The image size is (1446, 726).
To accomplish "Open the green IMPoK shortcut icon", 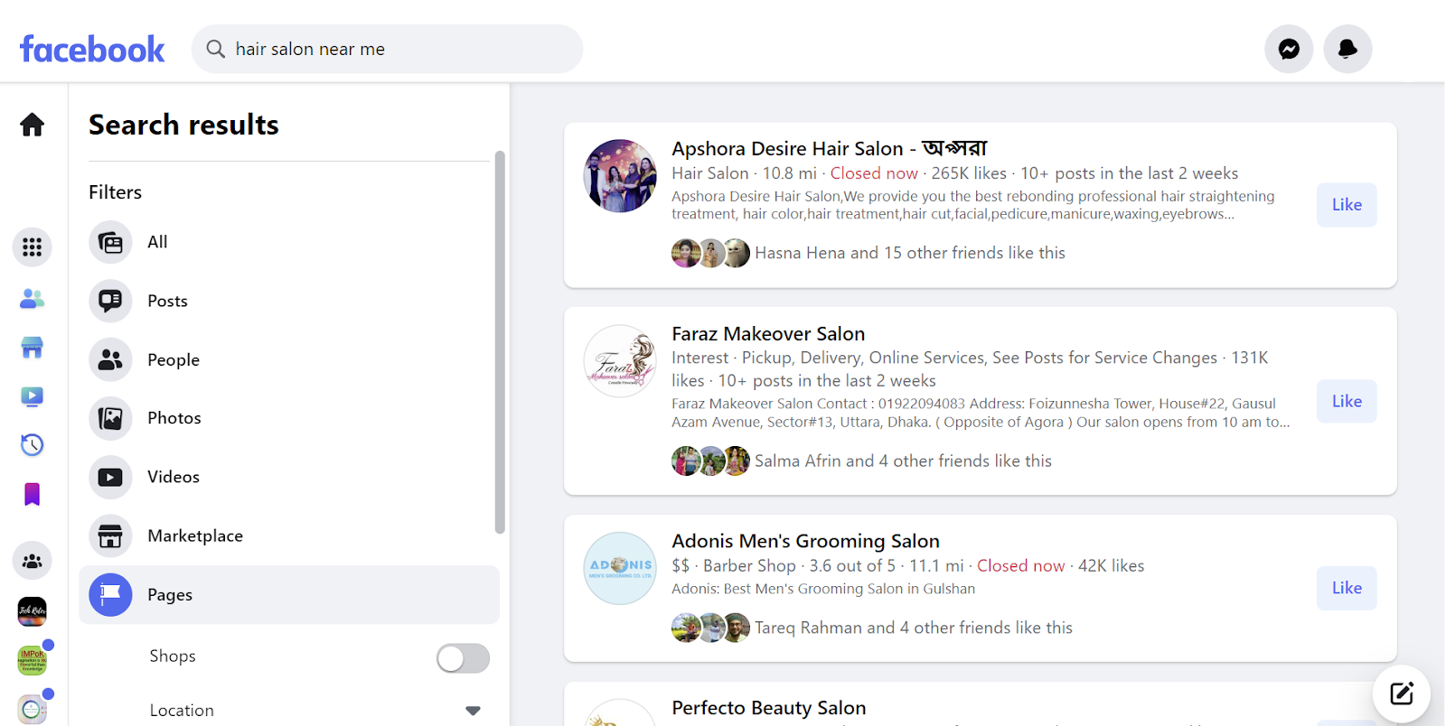I will tap(33, 660).
